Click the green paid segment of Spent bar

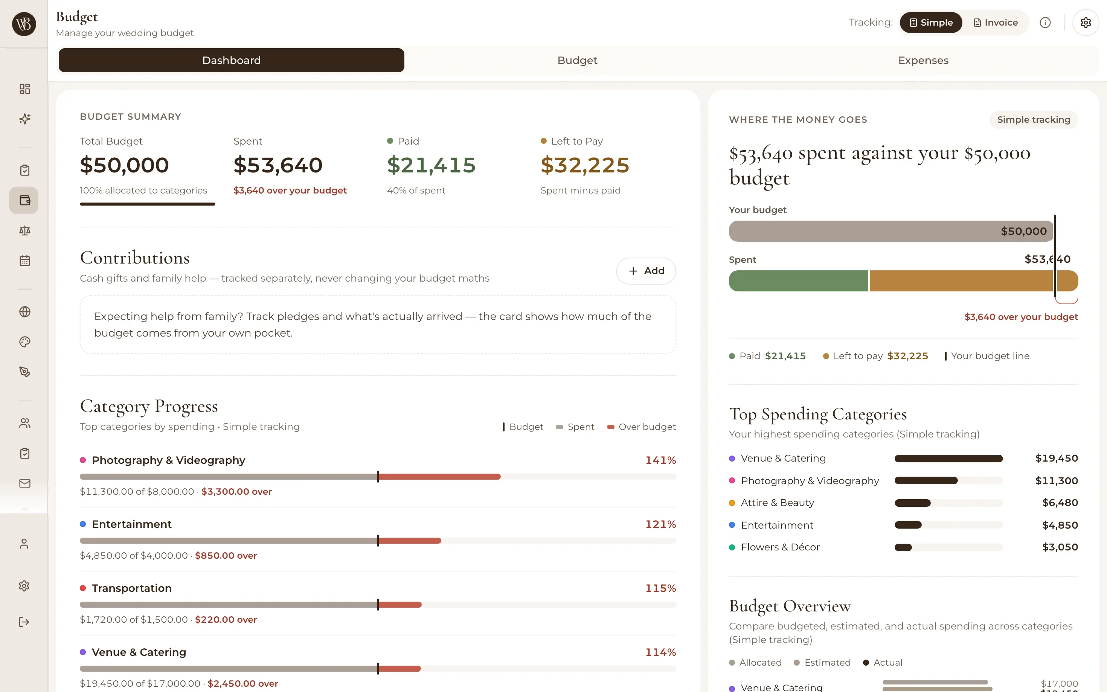(x=798, y=281)
